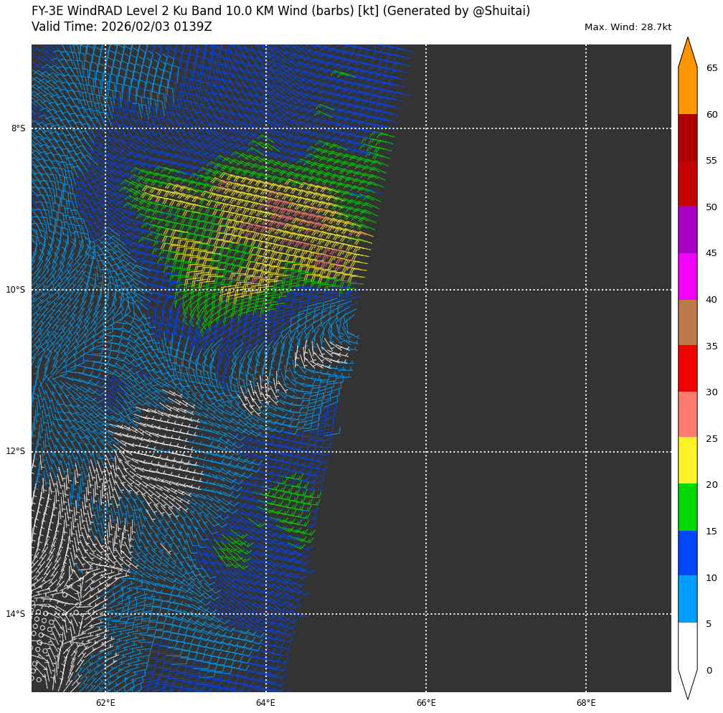The height and width of the screenshot is (713, 723).
Task: Click the 68°E longitude axis label
Action: 586,702
